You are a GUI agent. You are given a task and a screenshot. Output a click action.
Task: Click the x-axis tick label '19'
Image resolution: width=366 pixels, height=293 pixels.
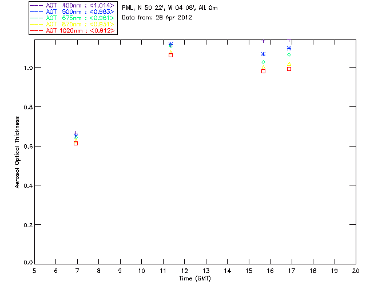point(335,271)
